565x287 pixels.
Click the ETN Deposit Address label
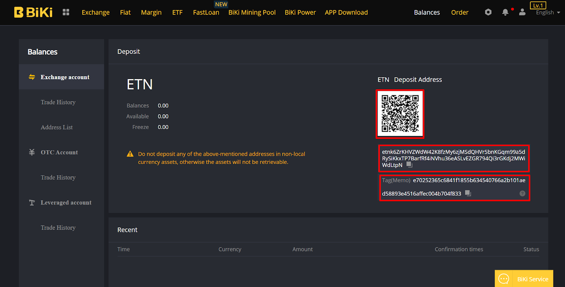(x=410, y=80)
